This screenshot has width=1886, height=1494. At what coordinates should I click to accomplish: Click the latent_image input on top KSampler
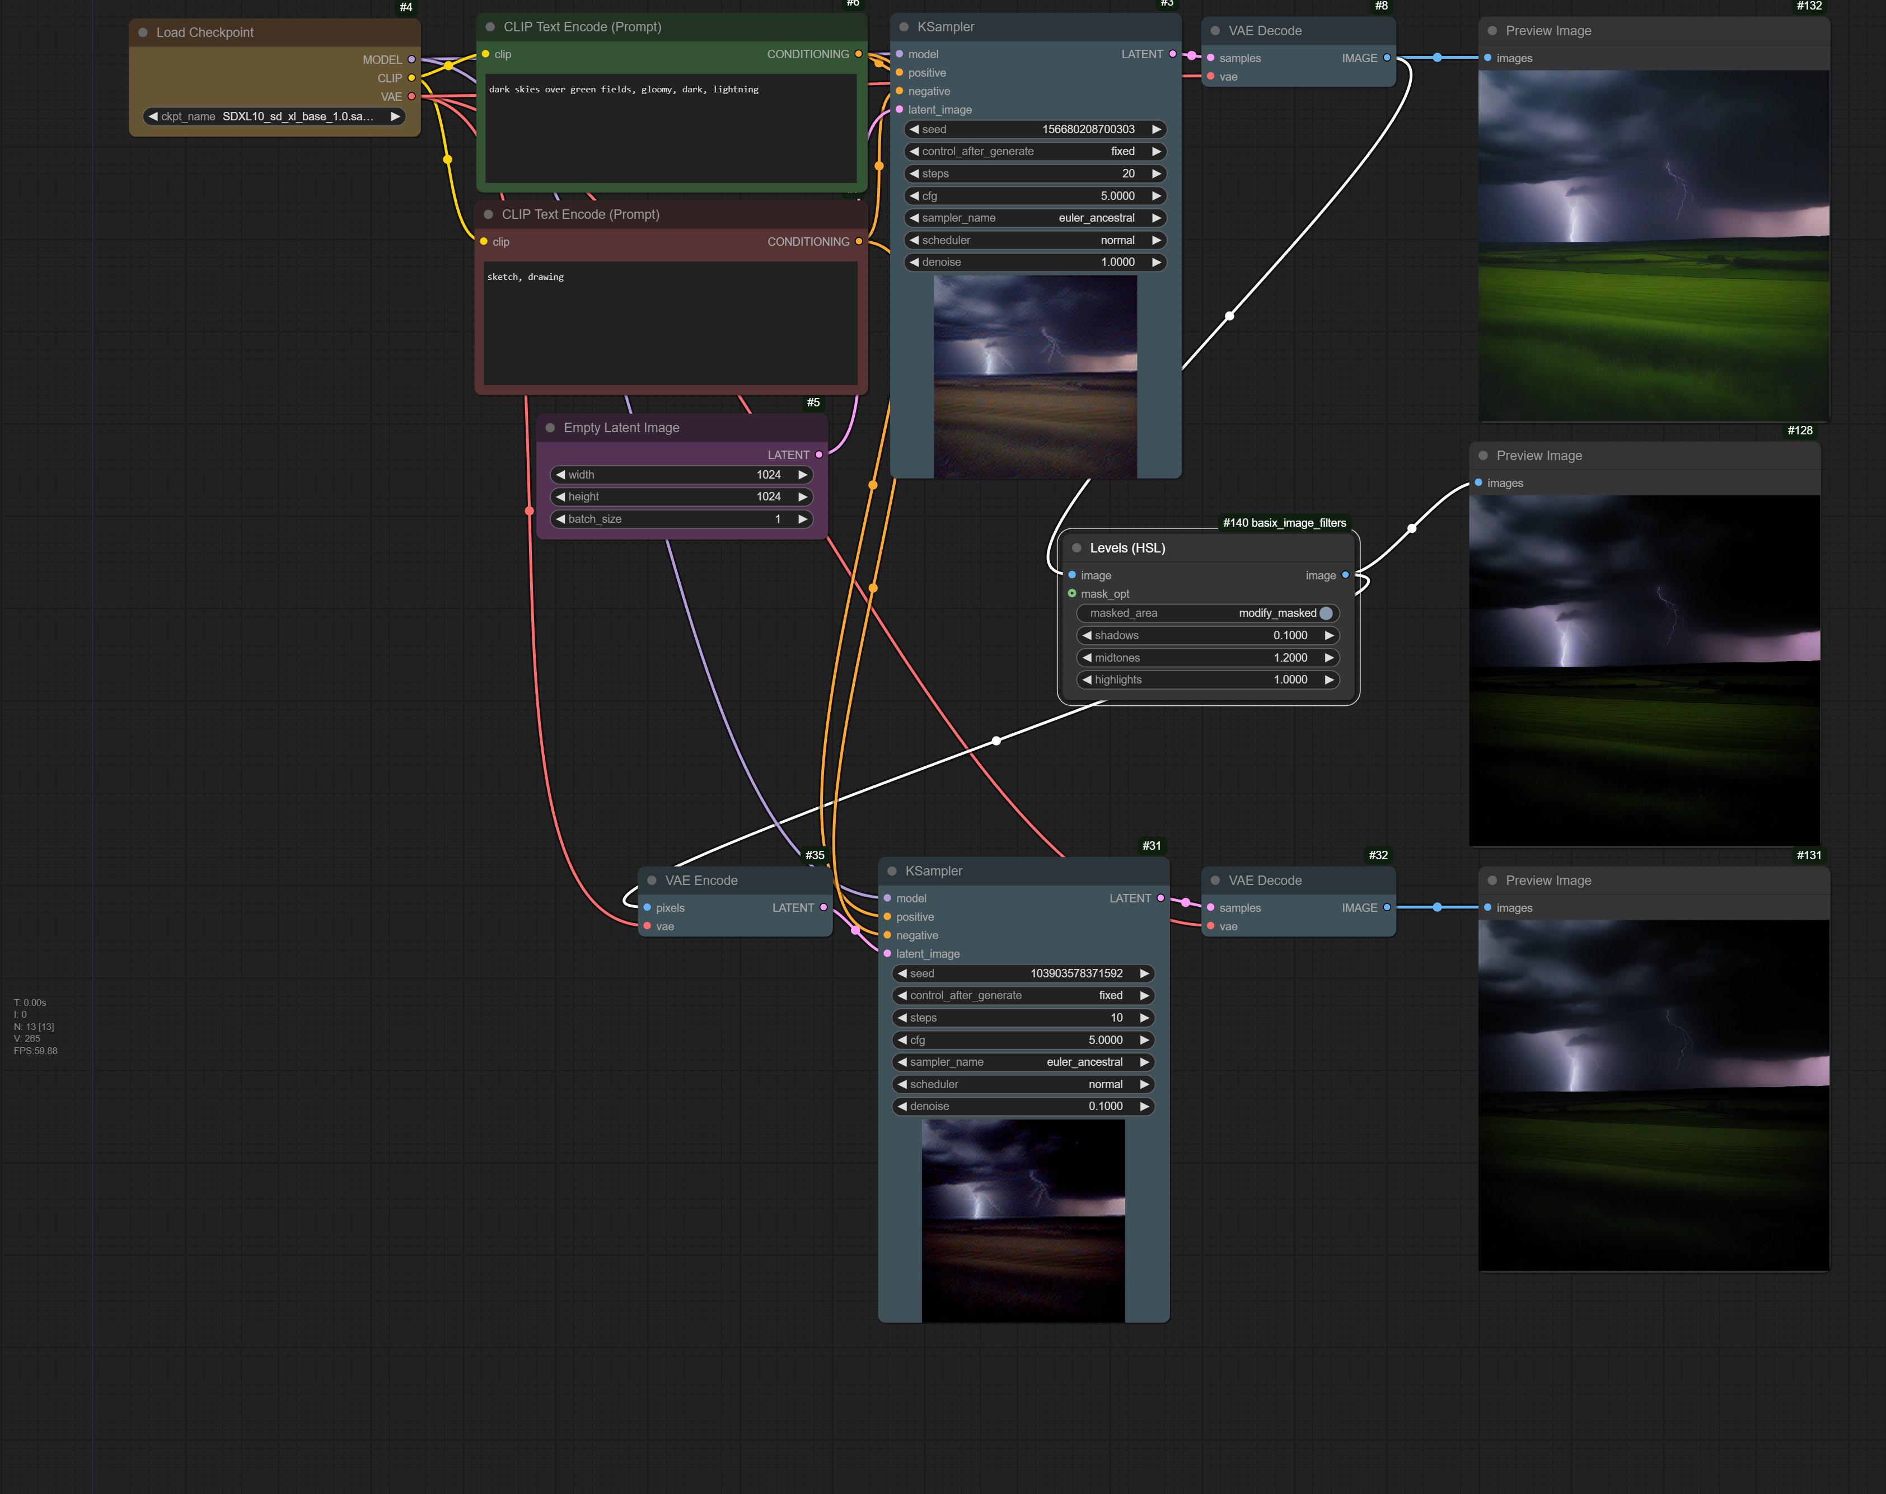point(899,109)
